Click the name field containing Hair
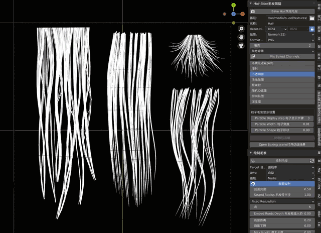321x233 pixels. [x=290, y=24]
